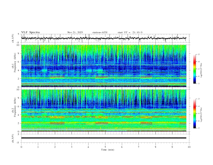The width and height of the screenshot is (213, 165).
Task: Click the 'ch.3(V)' axis label
Action: coord(13,138)
